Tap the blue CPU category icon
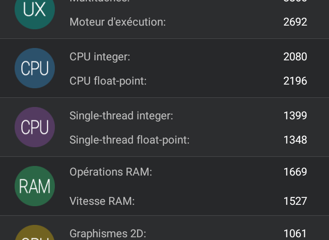The width and height of the screenshot is (329, 240). click(35, 68)
